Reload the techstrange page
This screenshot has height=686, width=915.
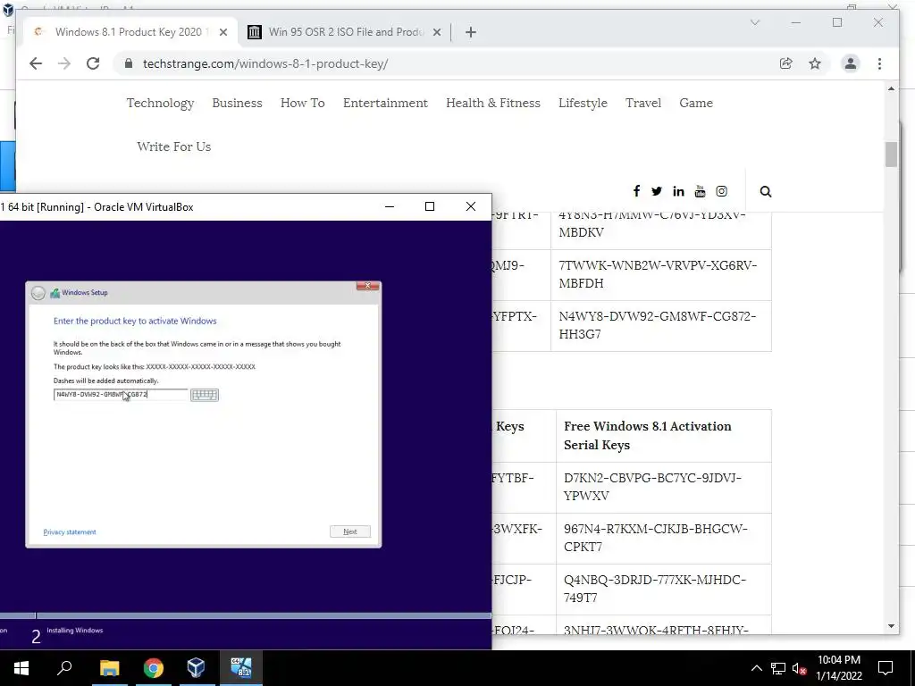pyautogui.click(x=93, y=63)
